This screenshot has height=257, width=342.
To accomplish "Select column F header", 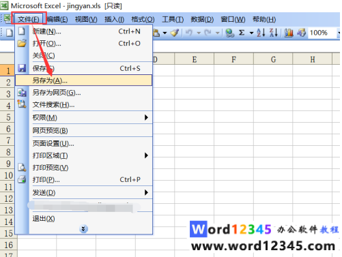I will [233, 59].
